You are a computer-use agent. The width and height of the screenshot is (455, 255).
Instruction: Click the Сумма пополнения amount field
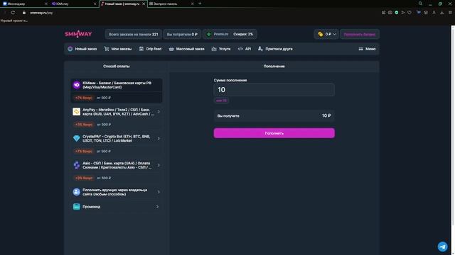click(274, 90)
